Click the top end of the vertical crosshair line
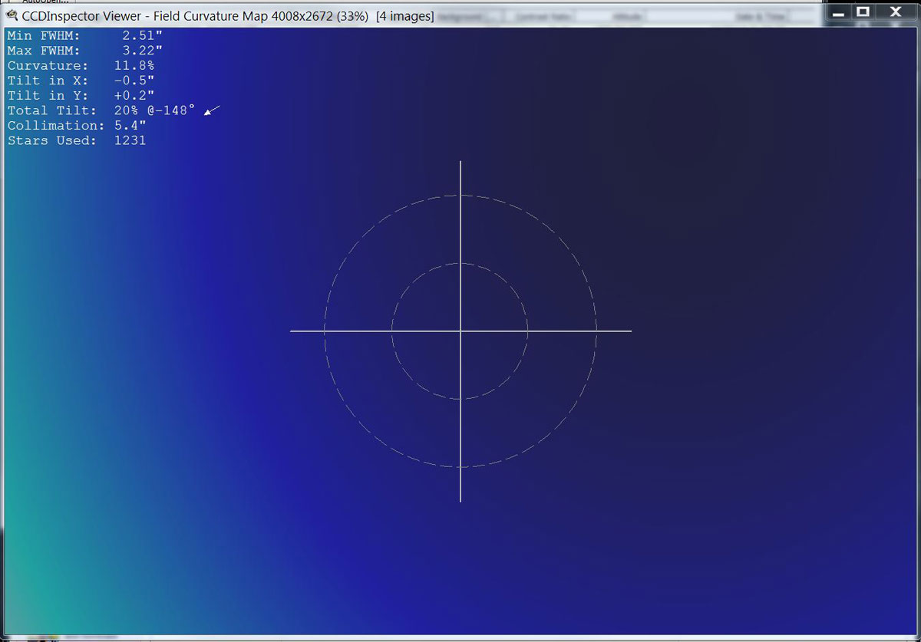The height and width of the screenshot is (642, 921). pyautogui.click(x=460, y=163)
